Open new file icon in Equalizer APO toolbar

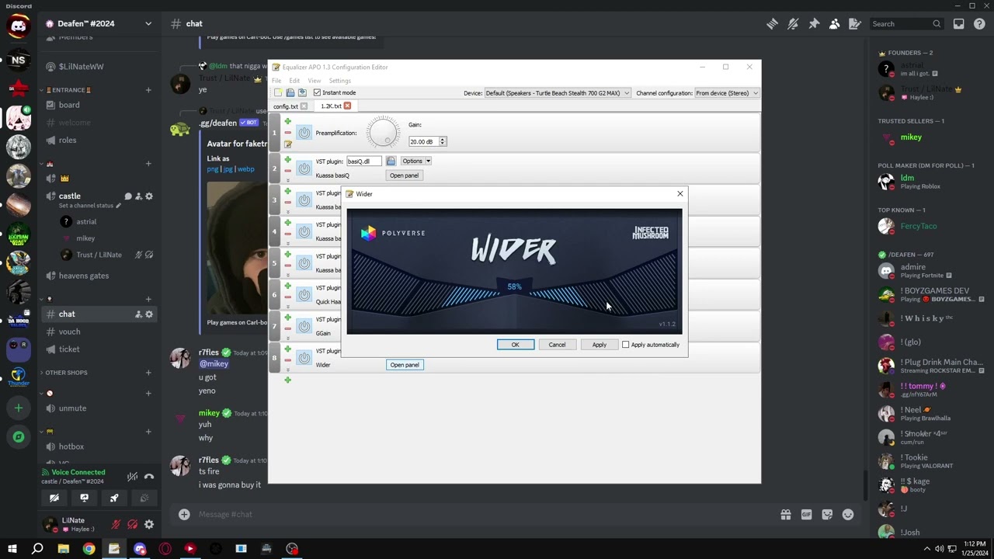click(x=278, y=92)
